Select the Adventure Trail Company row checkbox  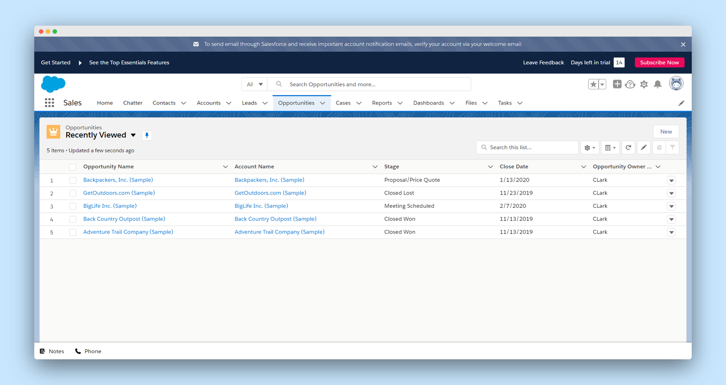click(73, 232)
